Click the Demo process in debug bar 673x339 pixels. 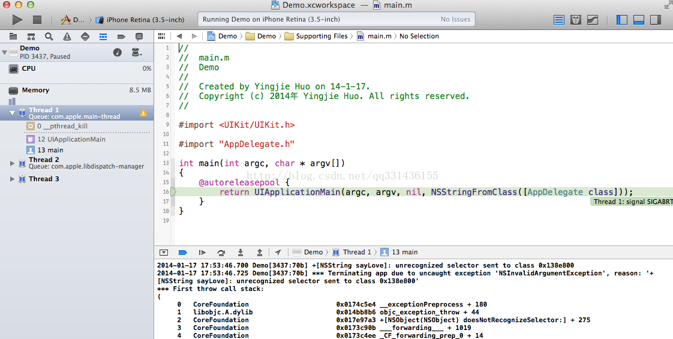[307, 253]
